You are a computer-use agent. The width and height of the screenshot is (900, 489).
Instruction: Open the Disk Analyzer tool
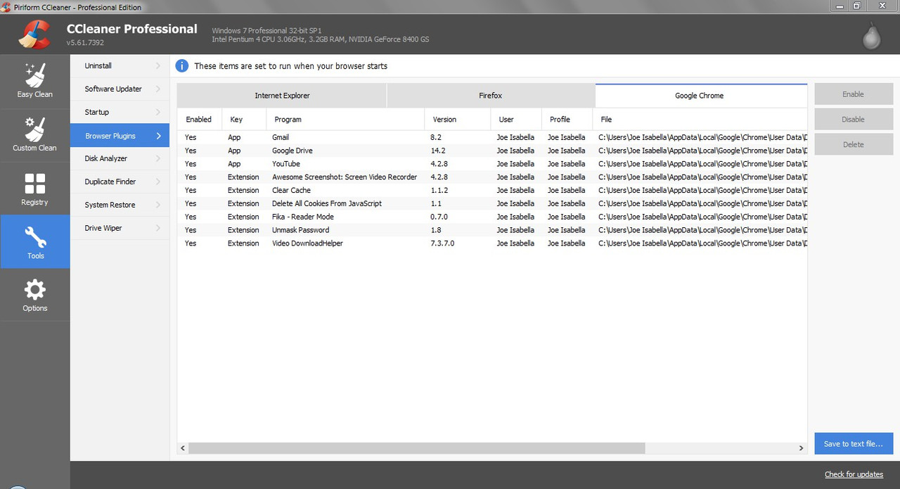coord(120,158)
